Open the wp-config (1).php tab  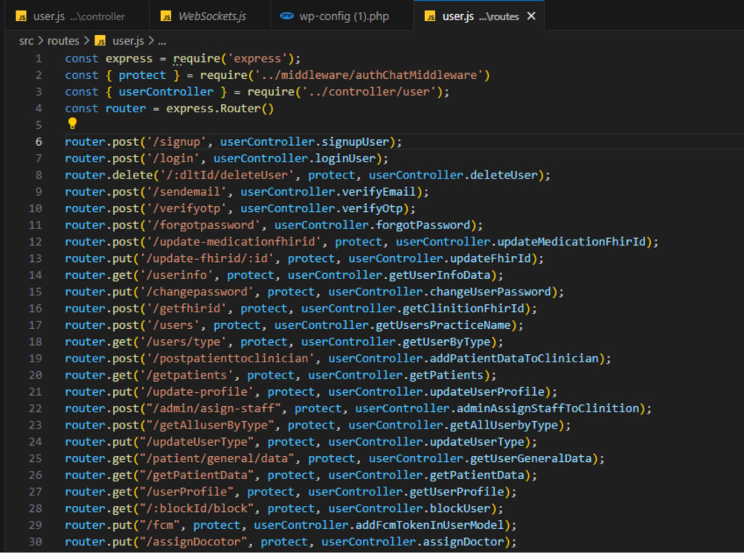point(341,16)
